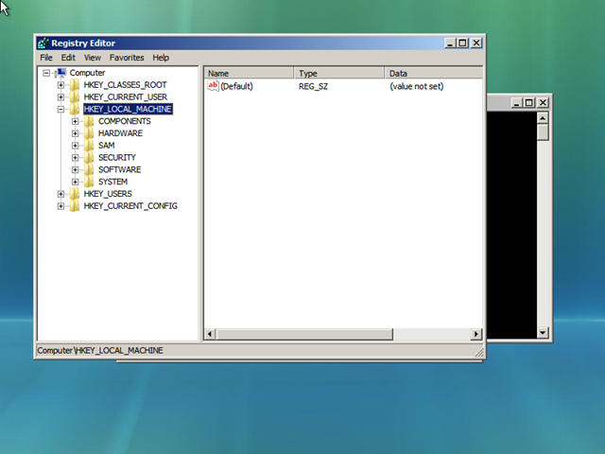The width and height of the screenshot is (605, 454).
Task: Click the REG_SZ type cell
Action: [x=313, y=86]
